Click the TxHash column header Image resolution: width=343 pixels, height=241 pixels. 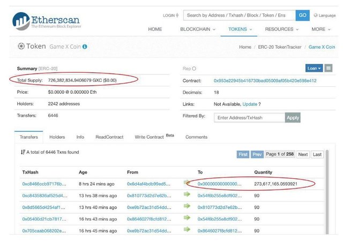(30, 172)
